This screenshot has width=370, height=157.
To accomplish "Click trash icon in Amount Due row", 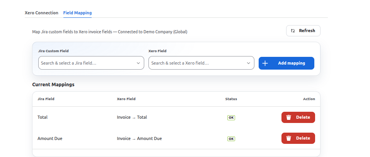I will (288, 138).
